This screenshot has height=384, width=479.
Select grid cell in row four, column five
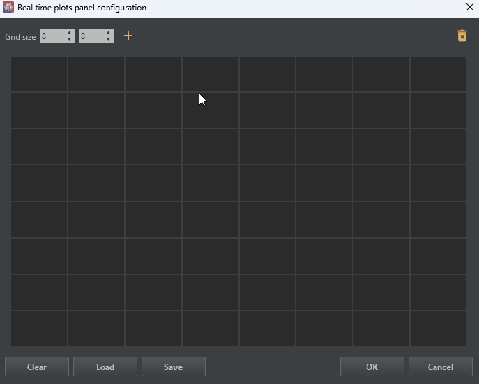pyautogui.click(x=267, y=183)
